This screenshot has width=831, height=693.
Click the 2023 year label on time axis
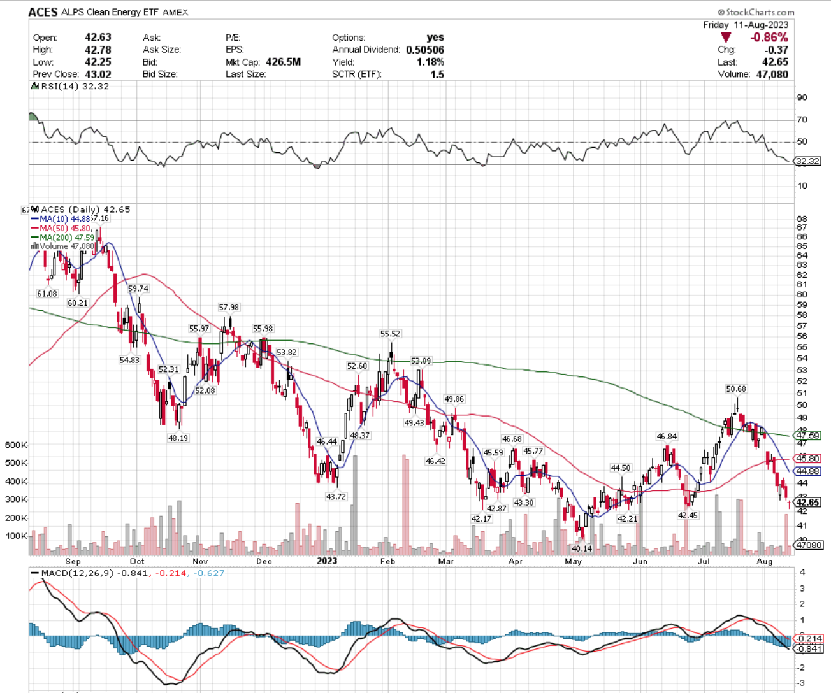point(327,561)
